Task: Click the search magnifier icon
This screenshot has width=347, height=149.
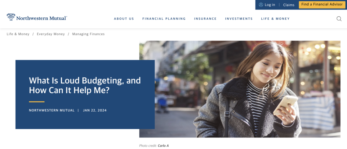Action: 339,19
